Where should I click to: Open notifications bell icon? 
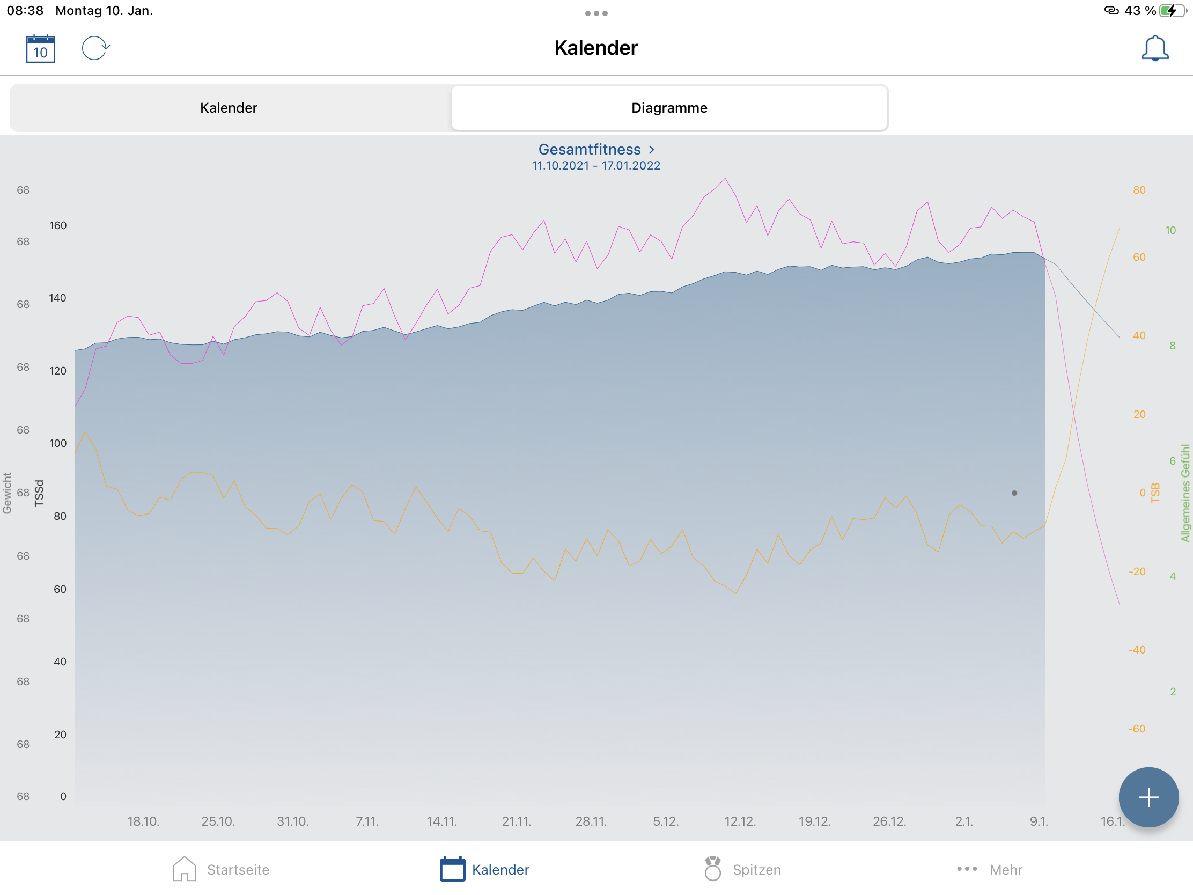pos(1154,48)
